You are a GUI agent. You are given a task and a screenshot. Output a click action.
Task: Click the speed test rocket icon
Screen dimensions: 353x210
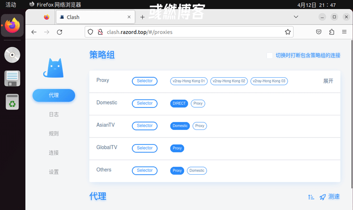(x=322, y=197)
